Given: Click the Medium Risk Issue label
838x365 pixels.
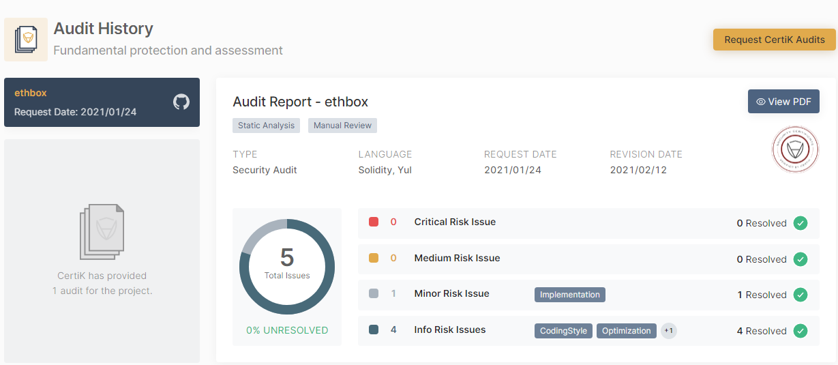Looking at the screenshot, I should [457, 258].
